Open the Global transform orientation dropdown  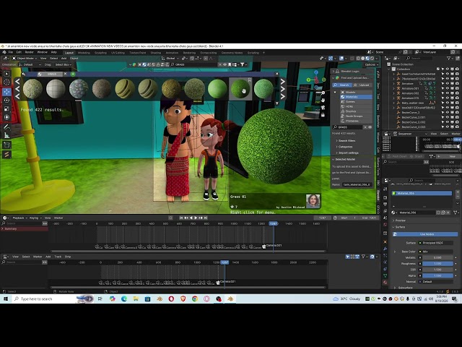pyautogui.click(x=170, y=59)
